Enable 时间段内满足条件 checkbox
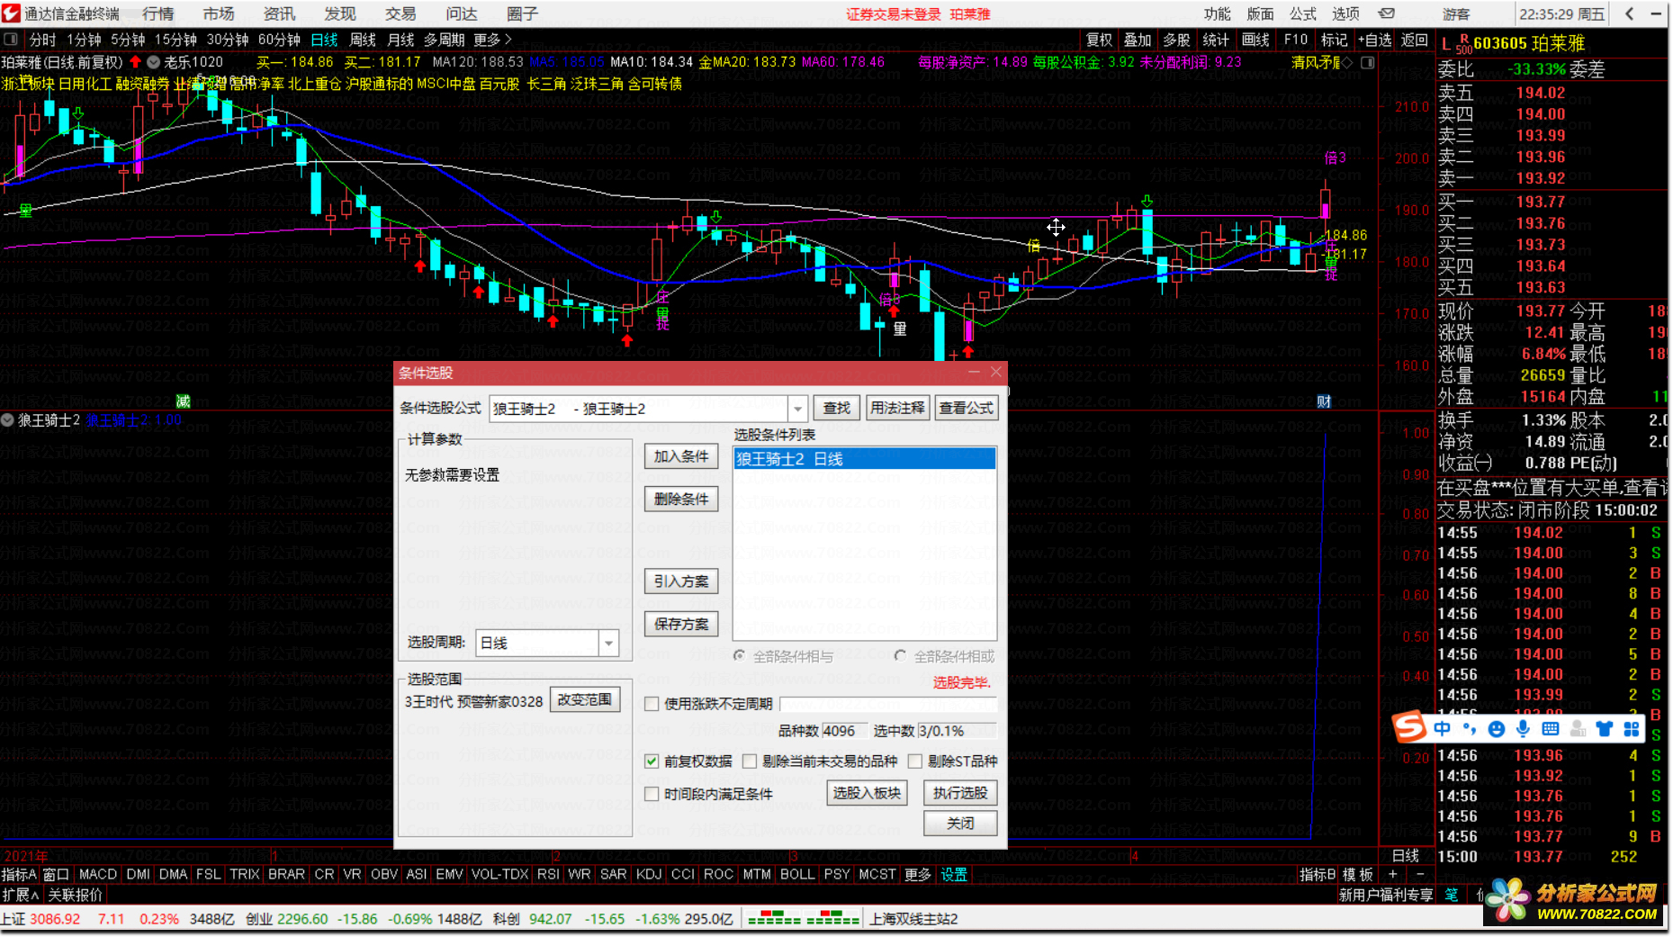 click(x=652, y=794)
